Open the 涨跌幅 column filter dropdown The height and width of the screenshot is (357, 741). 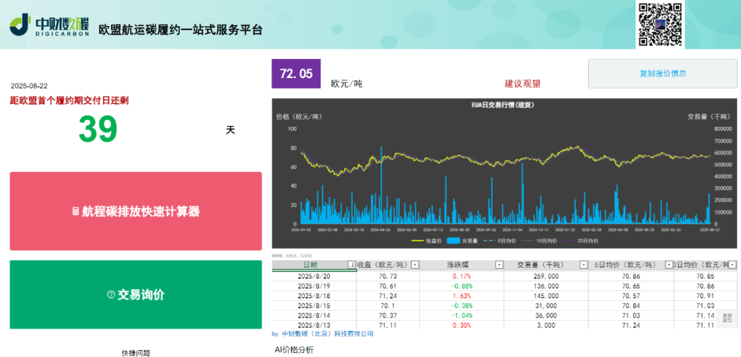pyautogui.click(x=499, y=265)
